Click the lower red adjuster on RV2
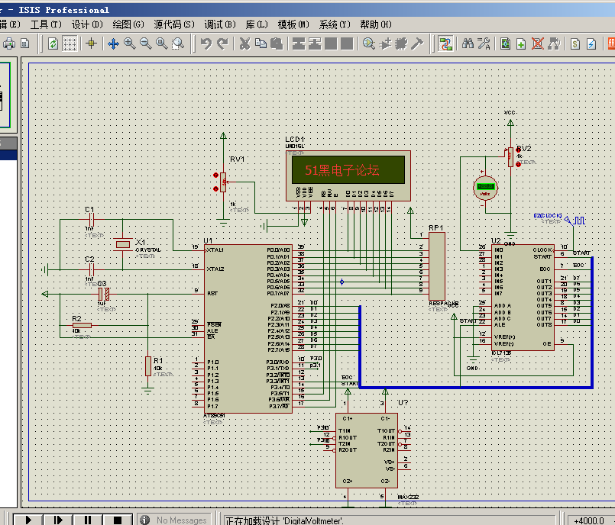This screenshot has width=615, height=525. (x=519, y=164)
